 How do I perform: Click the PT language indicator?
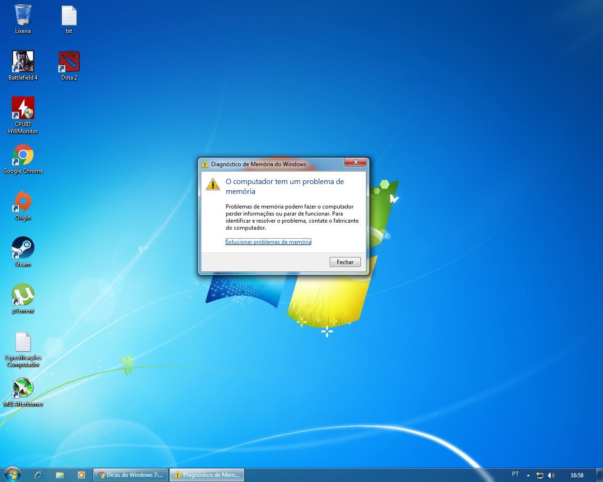515,474
